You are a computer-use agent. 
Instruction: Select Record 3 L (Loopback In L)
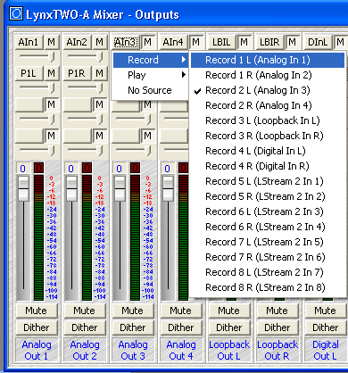point(268,120)
